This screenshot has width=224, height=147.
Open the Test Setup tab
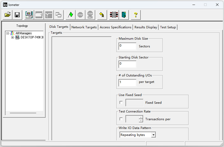coord(168,27)
